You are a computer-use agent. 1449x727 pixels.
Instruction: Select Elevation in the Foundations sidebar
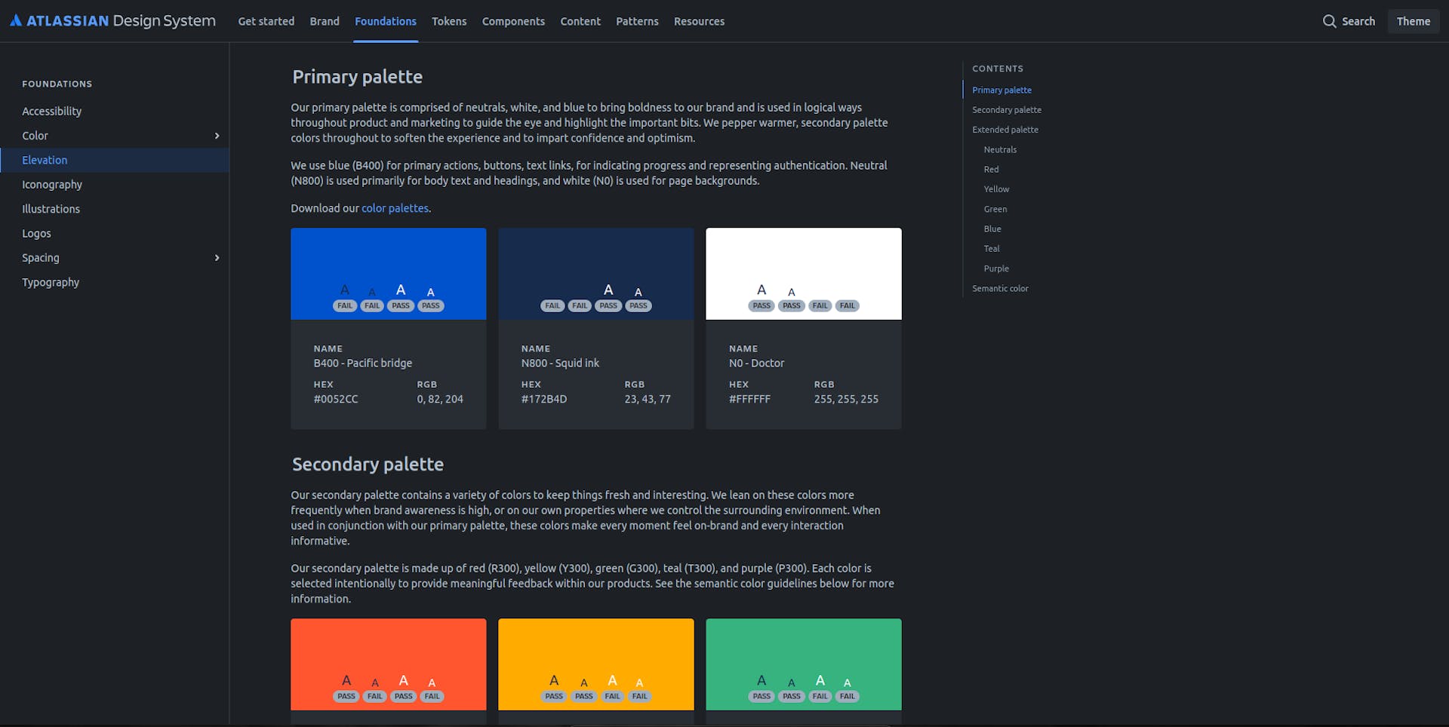point(45,160)
